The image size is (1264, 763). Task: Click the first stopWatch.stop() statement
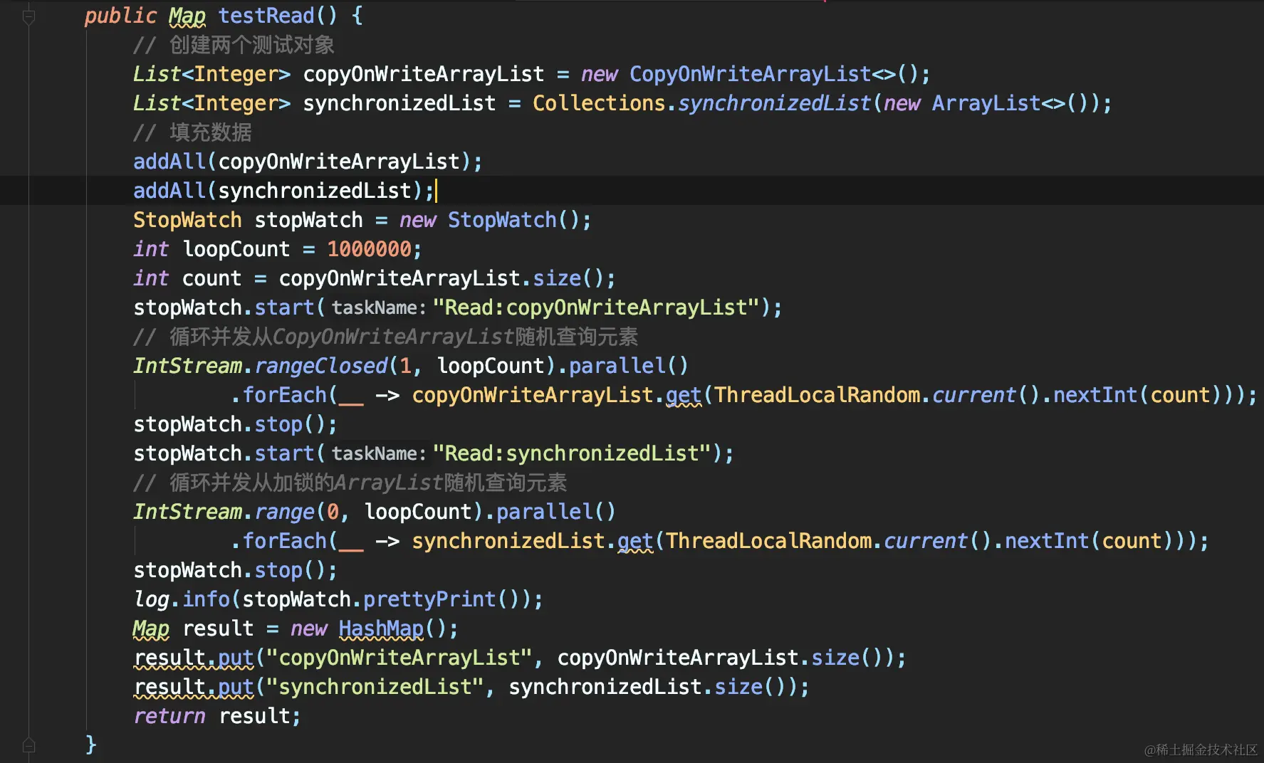pos(235,424)
